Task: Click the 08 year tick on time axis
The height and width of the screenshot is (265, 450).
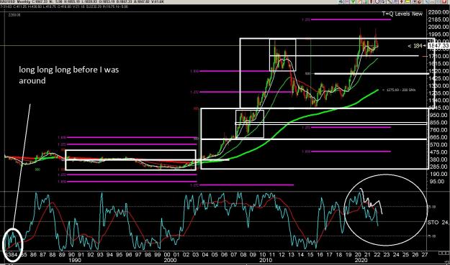Action: pos(243,254)
